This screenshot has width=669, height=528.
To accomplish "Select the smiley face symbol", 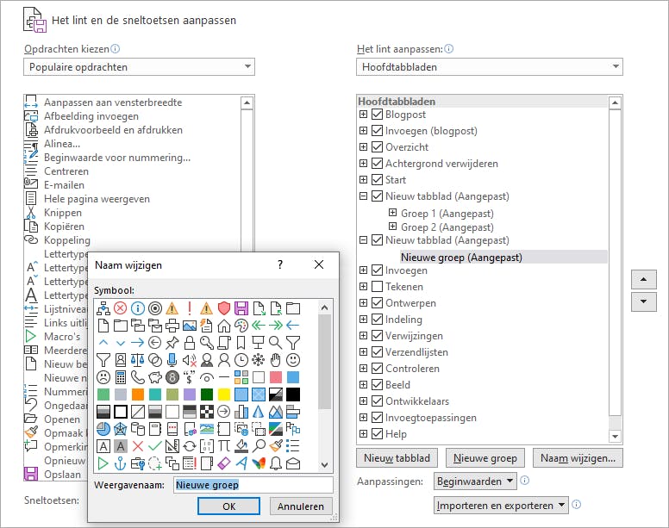I will click(293, 360).
